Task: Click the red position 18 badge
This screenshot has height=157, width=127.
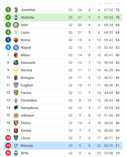Action: coord(8,138)
